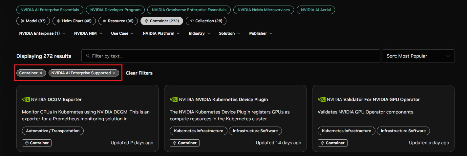This screenshot has width=467, height=156.
Task: Click the search magnifier icon in filter box
Action: pyautogui.click(x=88, y=56)
